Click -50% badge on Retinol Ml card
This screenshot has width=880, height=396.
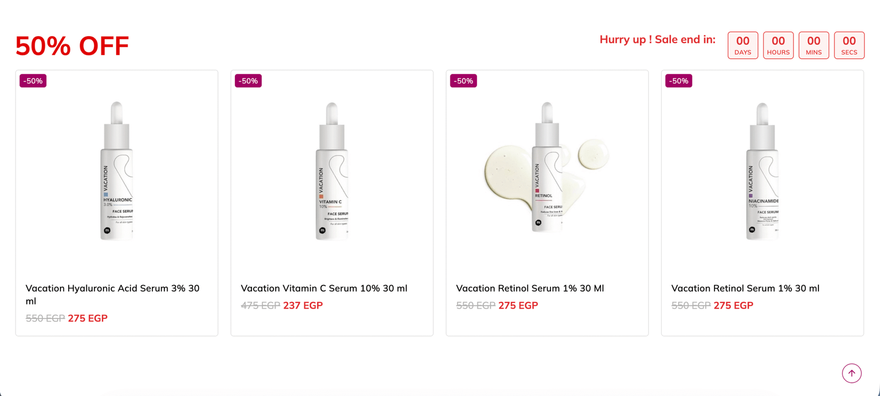pos(463,81)
